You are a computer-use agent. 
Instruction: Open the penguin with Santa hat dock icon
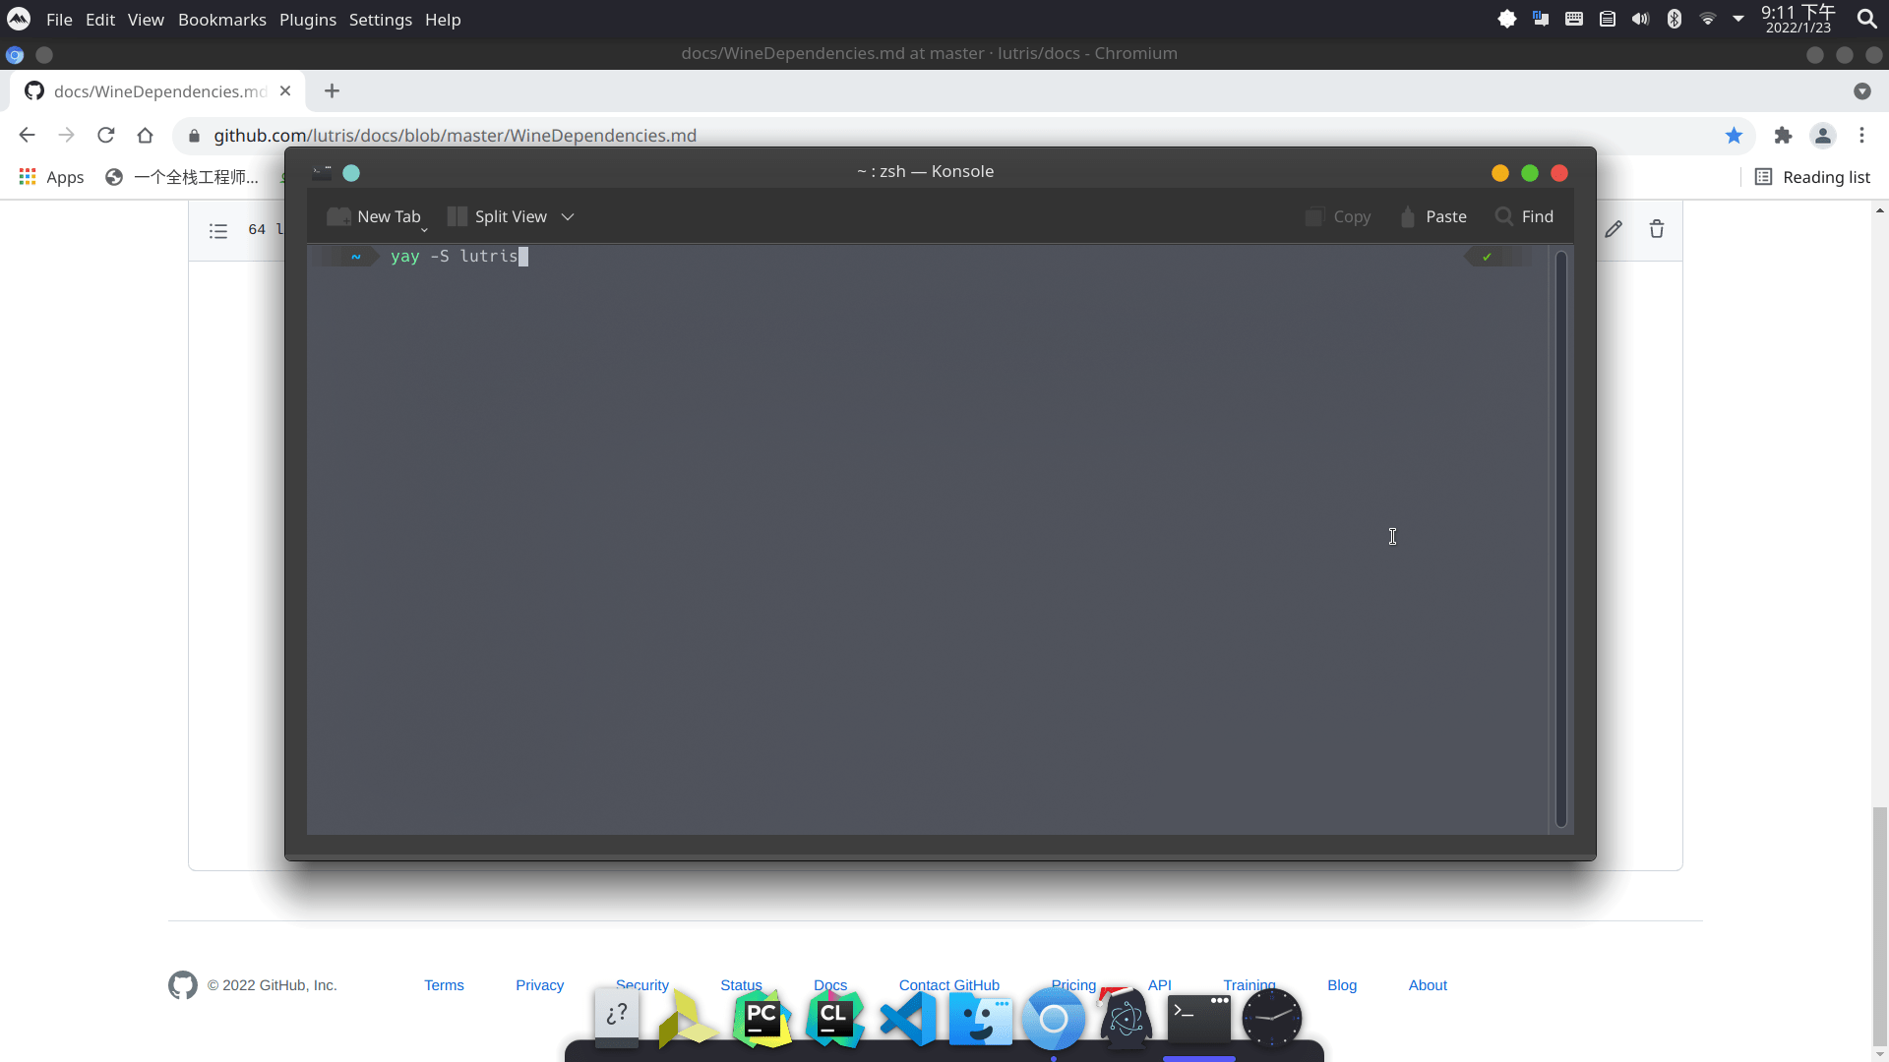(x=1127, y=1017)
